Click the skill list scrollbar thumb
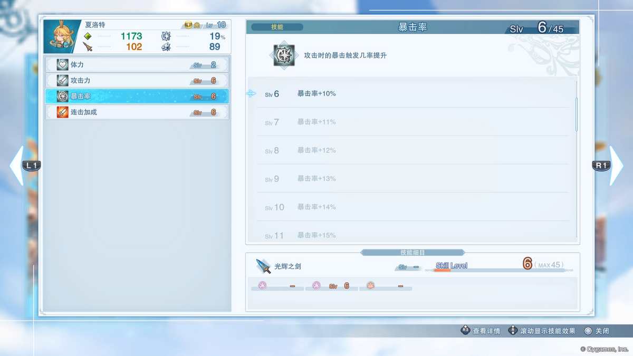Image resolution: width=633 pixels, height=356 pixels. (576, 114)
